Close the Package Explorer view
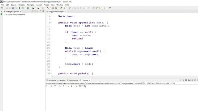This screenshot has height=111, width=198. click(x=21, y=11)
